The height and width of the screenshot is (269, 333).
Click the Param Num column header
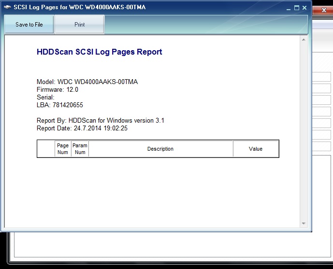(x=80, y=149)
